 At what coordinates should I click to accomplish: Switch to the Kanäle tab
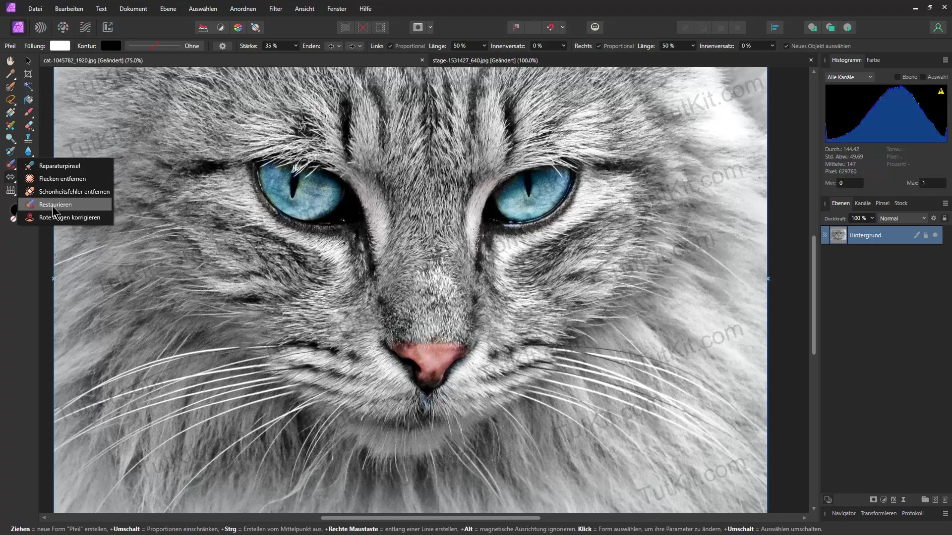(863, 203)
